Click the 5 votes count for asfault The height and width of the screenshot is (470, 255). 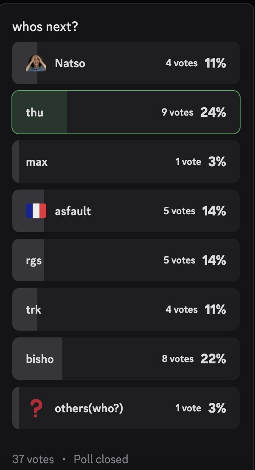click(179, 211)
